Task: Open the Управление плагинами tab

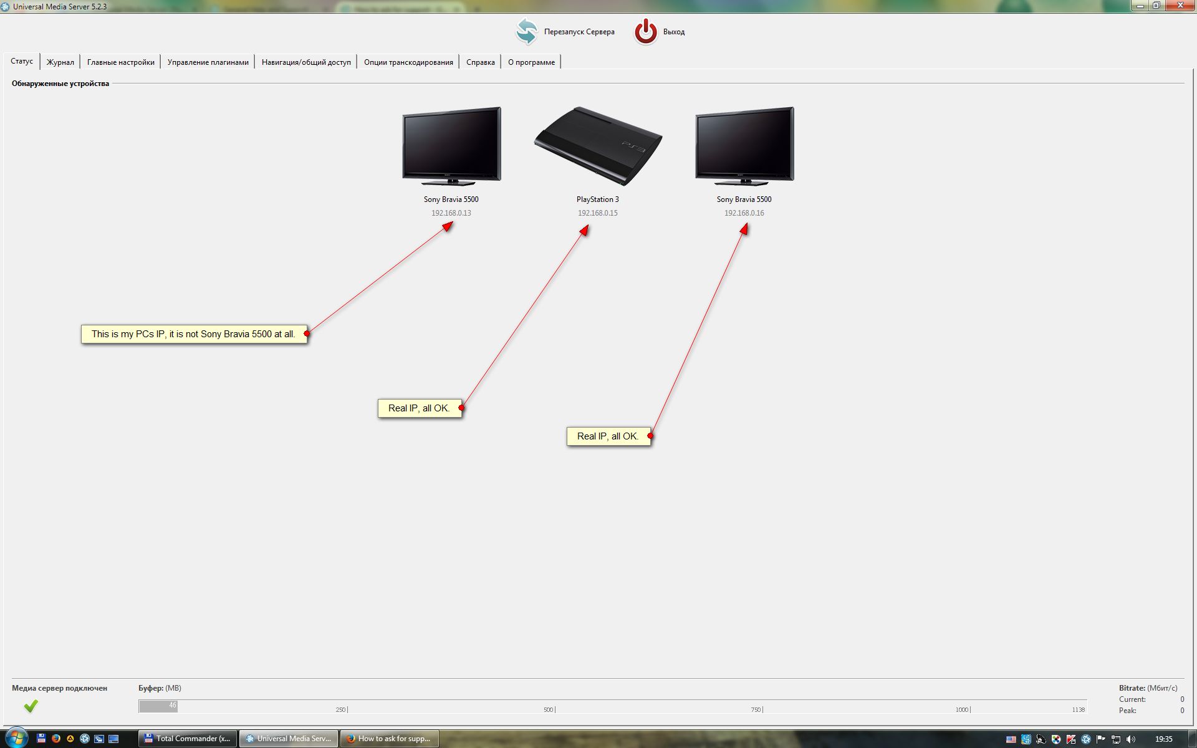Action: coord(208,62)
